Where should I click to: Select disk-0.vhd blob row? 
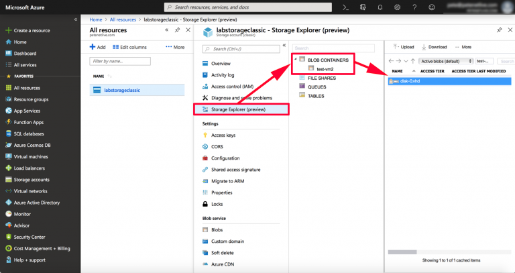[x=450, y=81]
